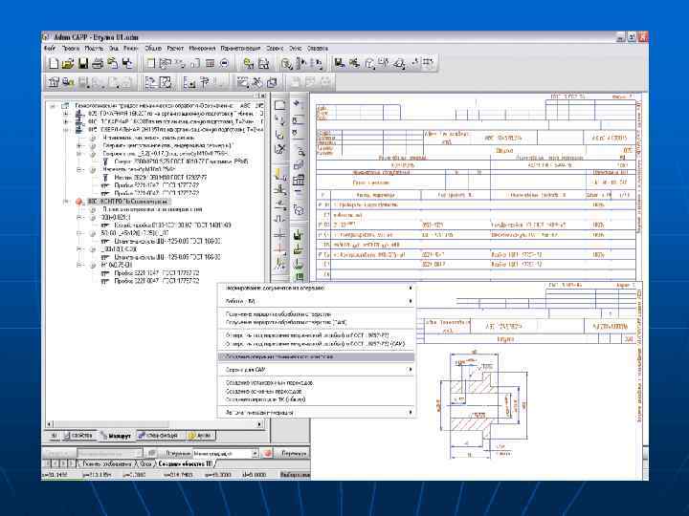Open the Справка menu

click(318, 49)
